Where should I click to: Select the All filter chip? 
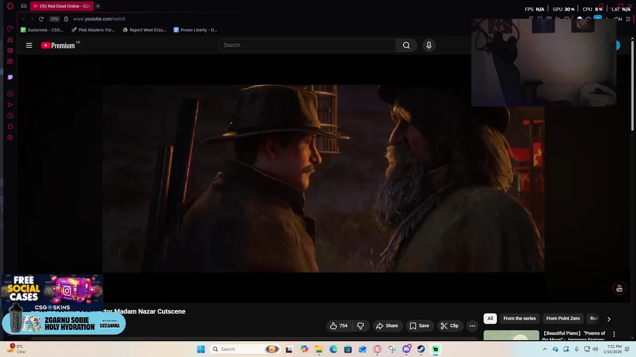click(490, 318)
